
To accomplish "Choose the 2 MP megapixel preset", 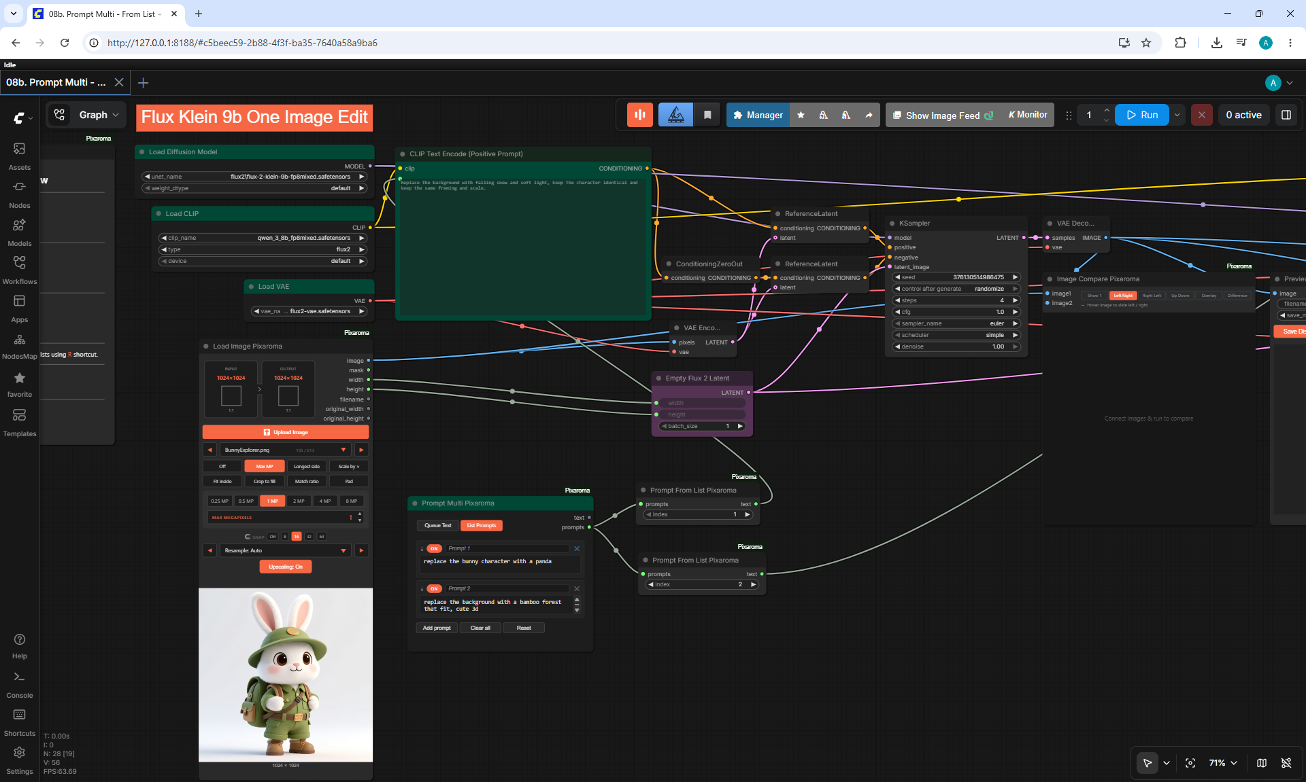I will tap(299, 501).
